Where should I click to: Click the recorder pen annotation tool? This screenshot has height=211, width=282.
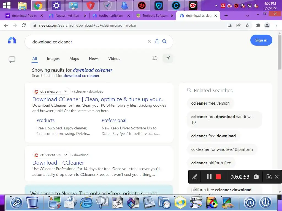tap(195, 177)
